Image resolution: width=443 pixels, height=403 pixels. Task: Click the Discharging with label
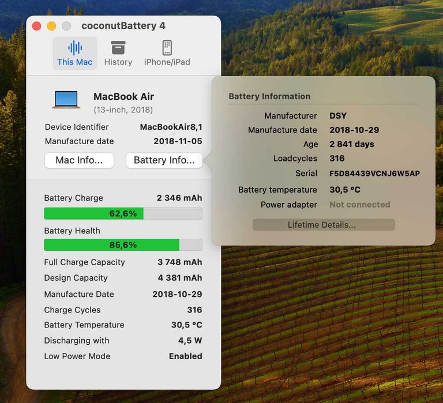coord(77,341)
